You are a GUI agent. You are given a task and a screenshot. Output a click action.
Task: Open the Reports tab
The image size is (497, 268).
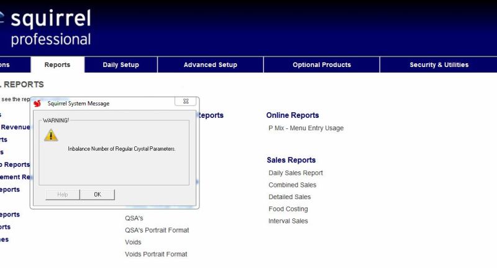coord(57,65)
